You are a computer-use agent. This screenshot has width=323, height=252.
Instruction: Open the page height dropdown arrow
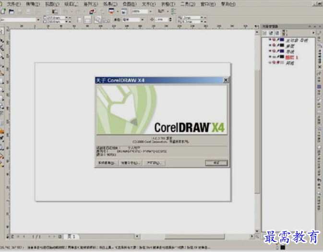66,22
